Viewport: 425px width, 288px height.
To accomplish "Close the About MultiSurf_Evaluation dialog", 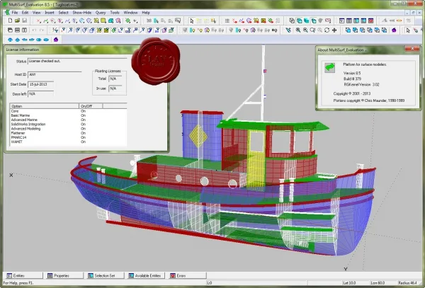I will pos(412,49).
